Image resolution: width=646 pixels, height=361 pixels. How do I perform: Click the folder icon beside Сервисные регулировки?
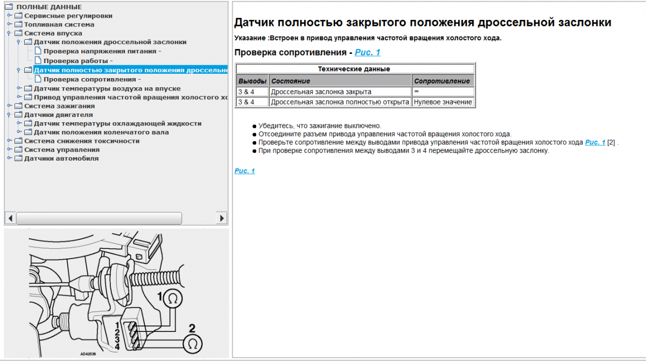pos(18,16)
